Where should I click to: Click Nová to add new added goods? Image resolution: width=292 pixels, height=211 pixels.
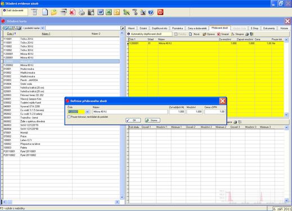(x=194, y=34)
